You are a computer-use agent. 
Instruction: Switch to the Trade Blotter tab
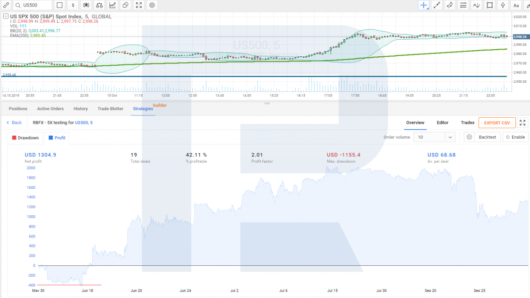[110, 109]
